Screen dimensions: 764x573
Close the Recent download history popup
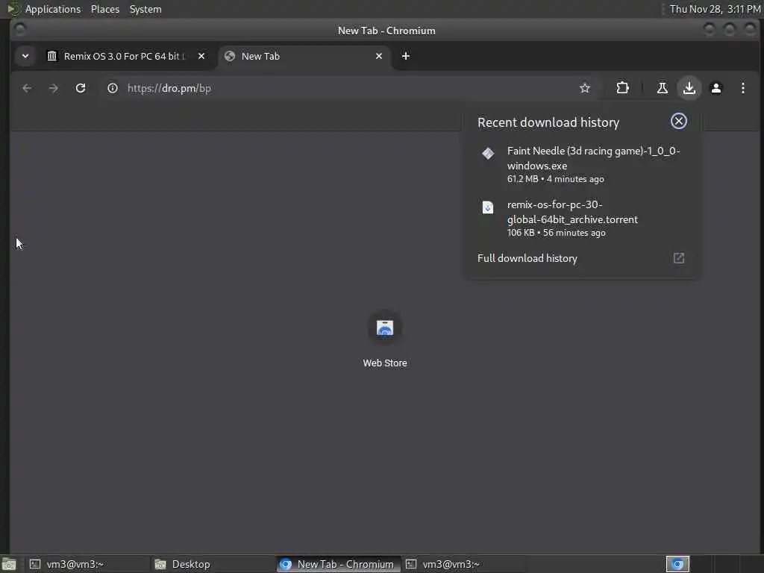(x=679, y=121)
